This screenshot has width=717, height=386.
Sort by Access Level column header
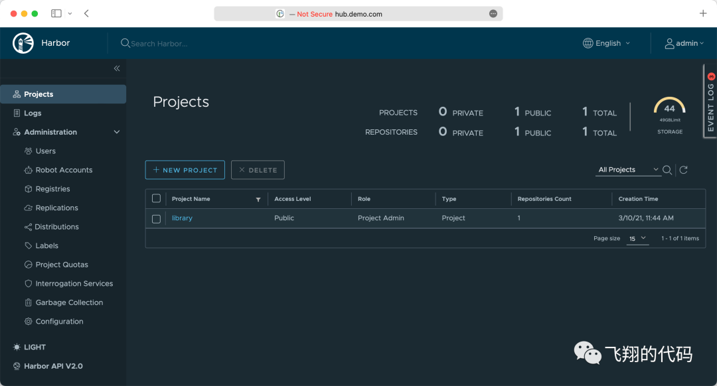pyautogui.click(x=293, y=199)
